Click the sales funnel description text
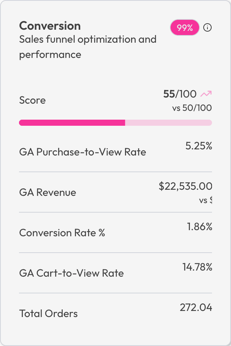 coord(88,46)
